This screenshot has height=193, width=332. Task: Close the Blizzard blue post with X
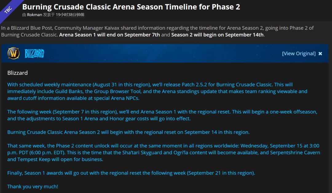tap(320, 54)
